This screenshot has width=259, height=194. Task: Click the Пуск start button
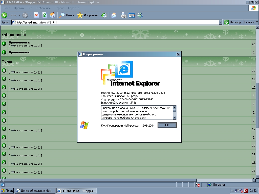7,191
